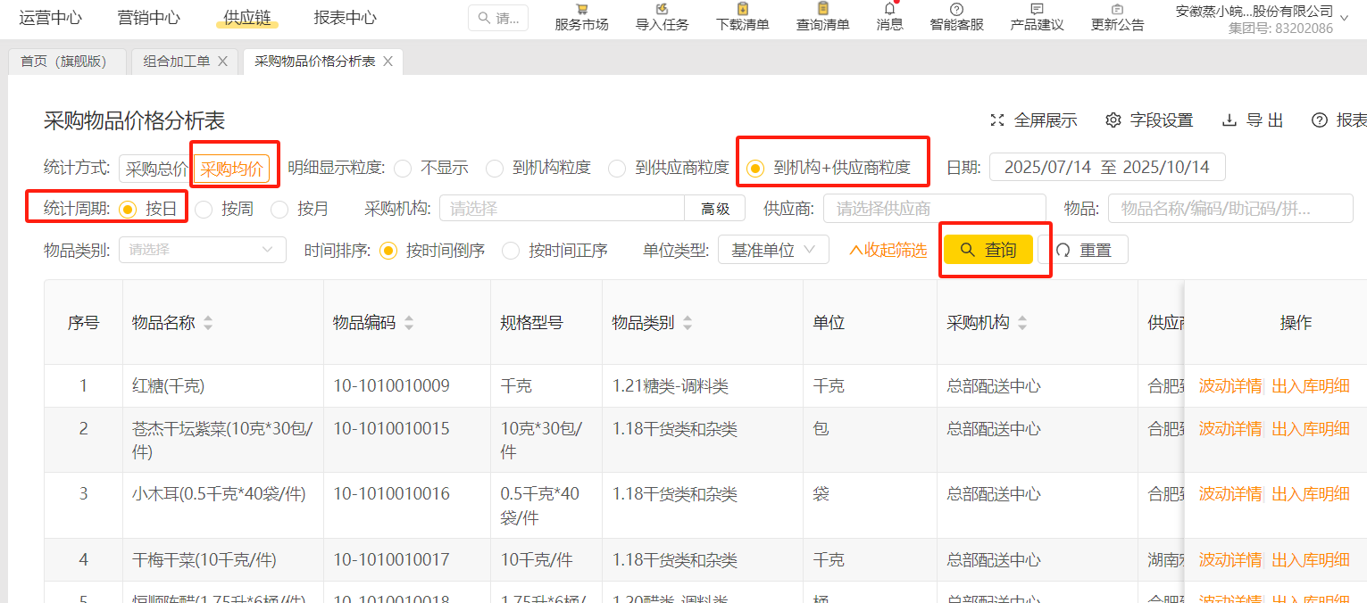The image size is (1367, 603).
Task: Expand the 物品类别 dropdown
Action: coord(203,250)
